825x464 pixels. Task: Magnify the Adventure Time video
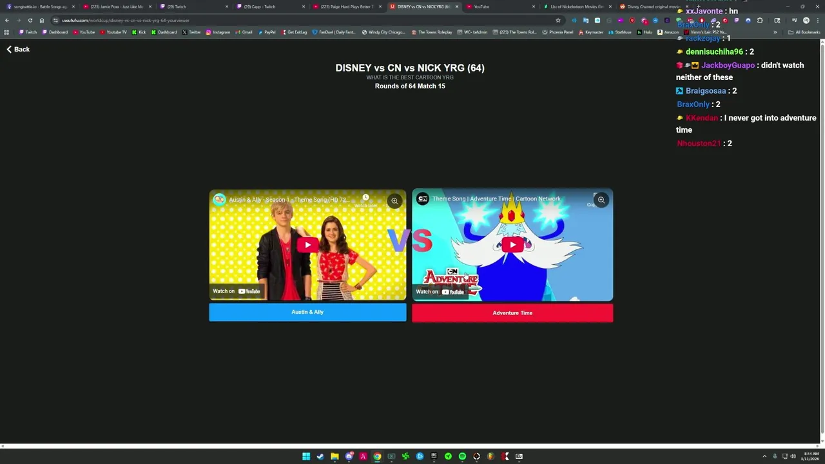pyautogui.click(x=601, y=200)
